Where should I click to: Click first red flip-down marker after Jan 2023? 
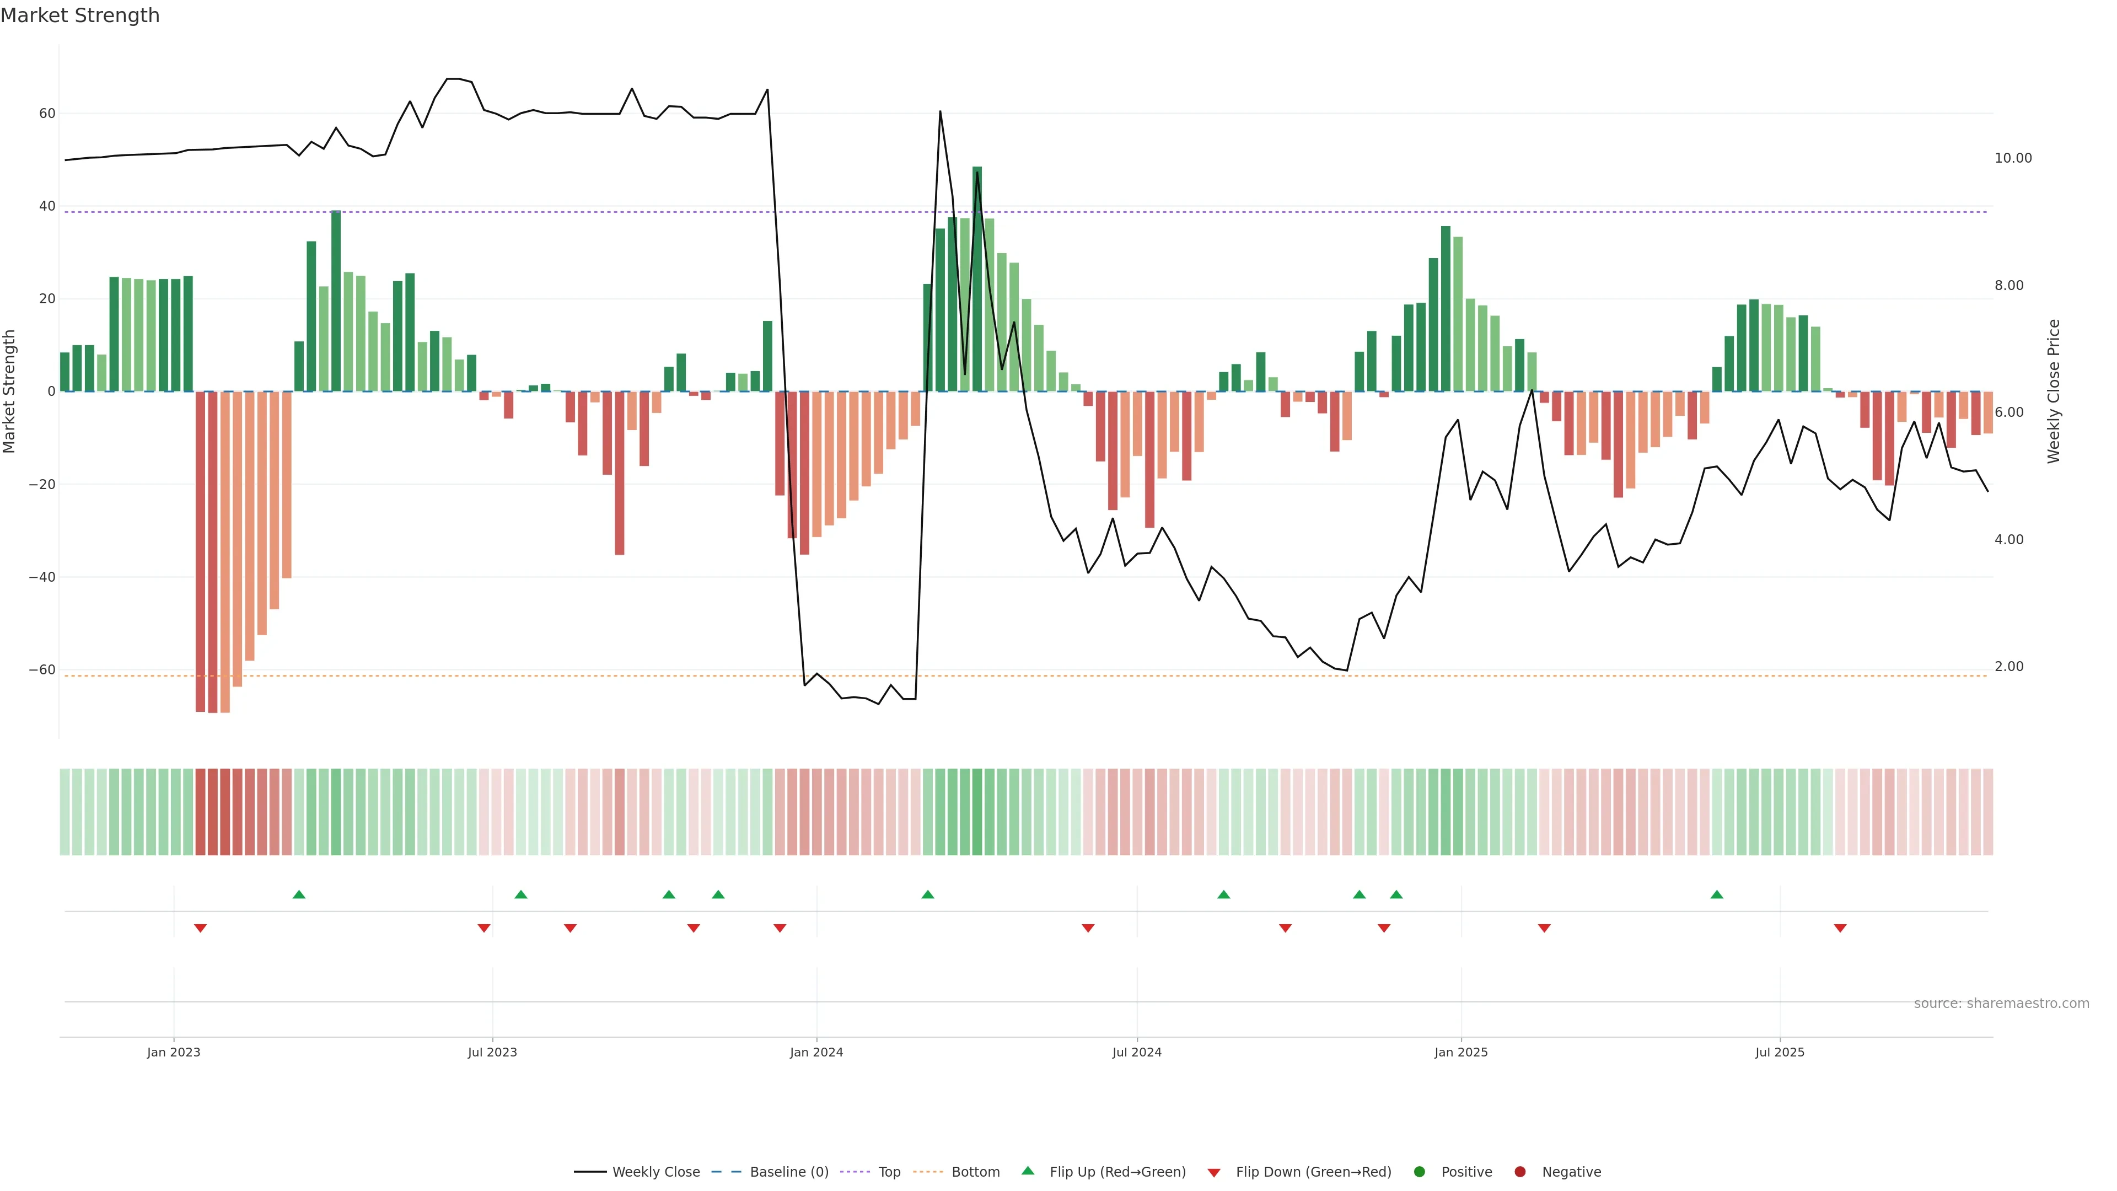201,928
